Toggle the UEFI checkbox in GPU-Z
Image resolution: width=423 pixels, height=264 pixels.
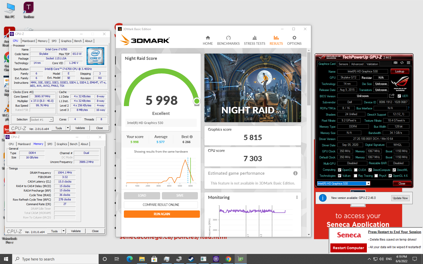pyautogui.click(x=399, y=96)
